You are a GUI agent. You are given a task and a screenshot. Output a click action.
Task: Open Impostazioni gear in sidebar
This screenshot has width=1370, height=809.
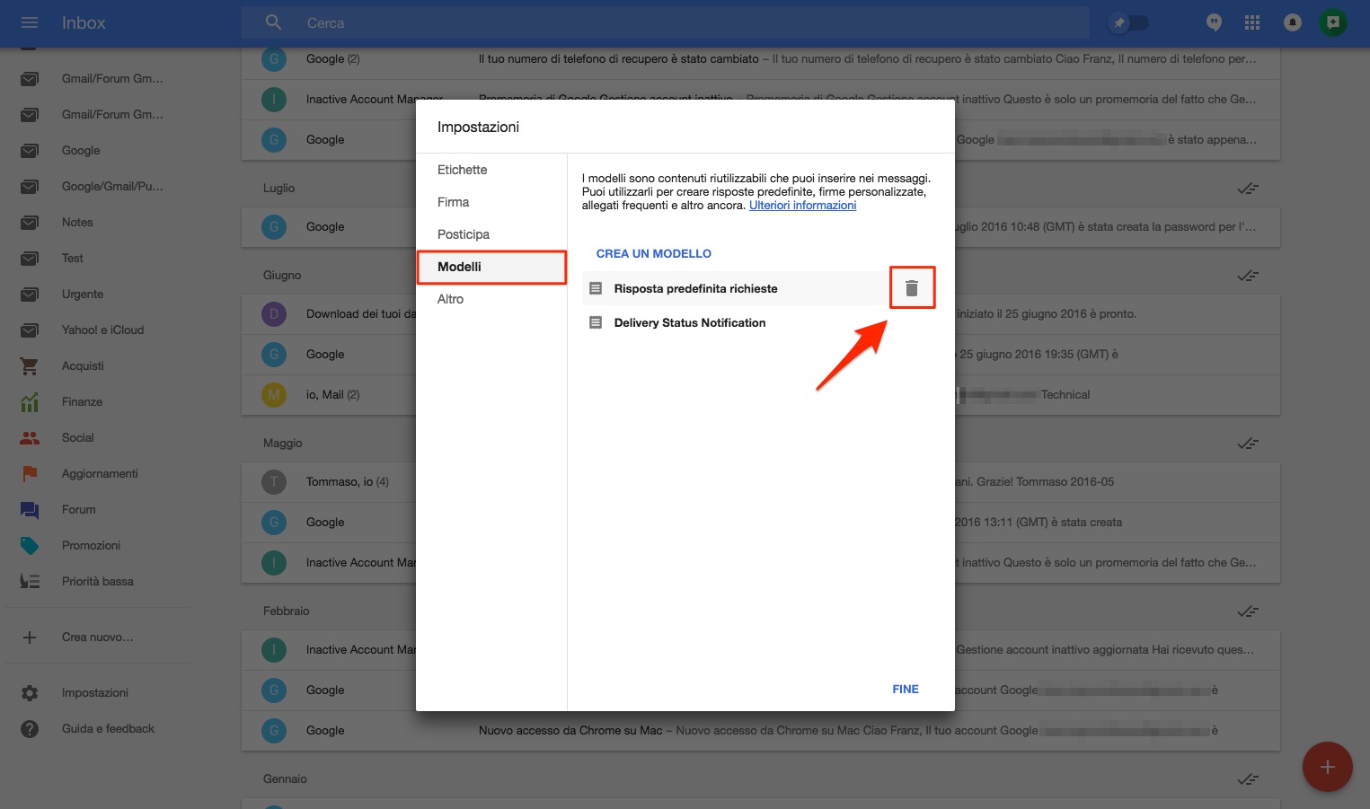coord(97,692)
